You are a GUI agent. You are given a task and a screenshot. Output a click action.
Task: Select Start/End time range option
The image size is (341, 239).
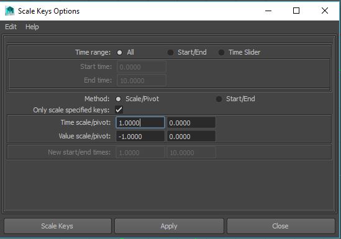[170, 52]
